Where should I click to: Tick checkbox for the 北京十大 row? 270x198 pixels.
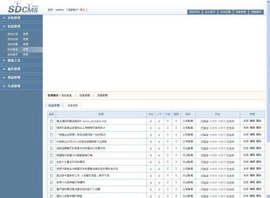52,162
